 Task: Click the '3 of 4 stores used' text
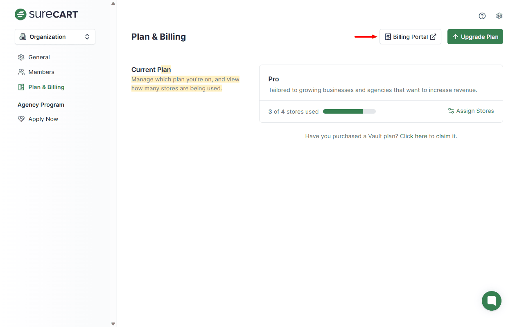294,112
